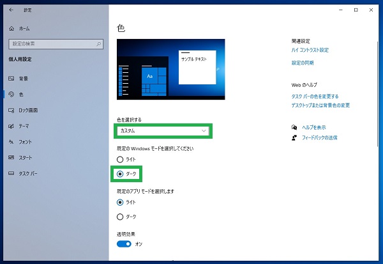Go to 背景 settings

(x=24, y=79)
